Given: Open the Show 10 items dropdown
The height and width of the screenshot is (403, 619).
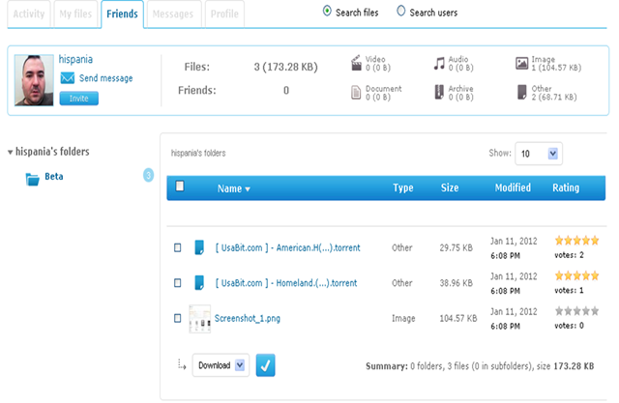Looking at the screenshot, I should 539,154.
